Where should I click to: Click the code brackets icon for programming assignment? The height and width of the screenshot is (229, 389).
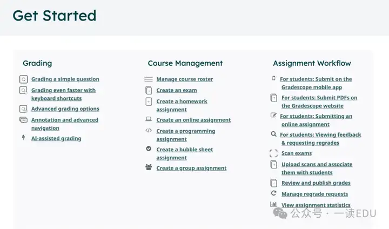click(149, 131)
